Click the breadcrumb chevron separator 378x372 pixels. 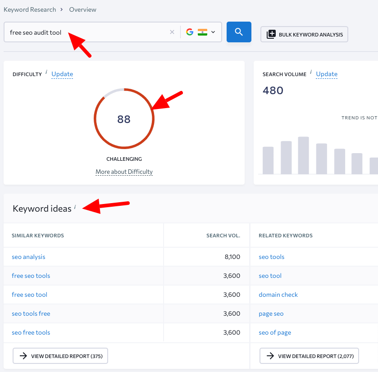click(62, 9)
